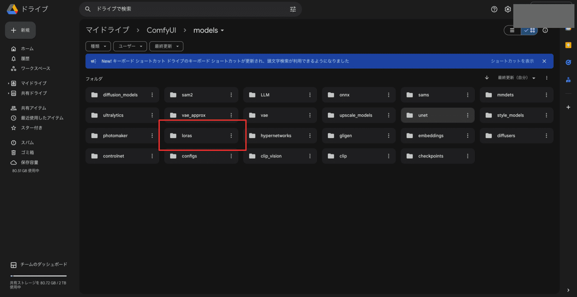Dismiss the keyboard shortcut banner
Viewport: 577px width, 297px height.
click(x=544, y=61)
